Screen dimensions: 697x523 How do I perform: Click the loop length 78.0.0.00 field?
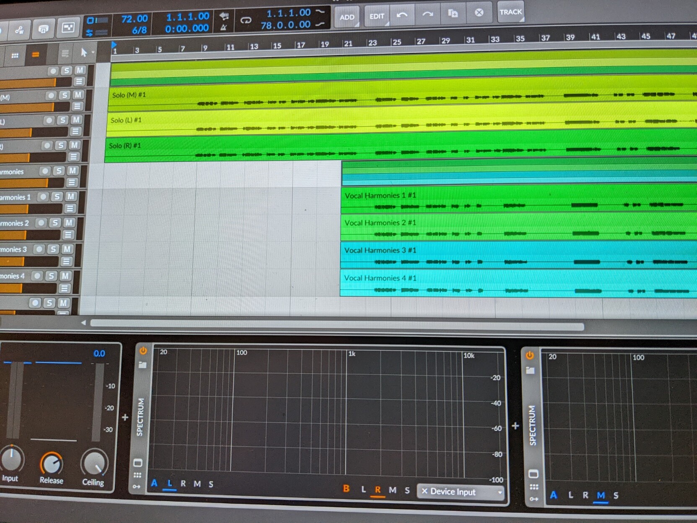coord(285,25)
